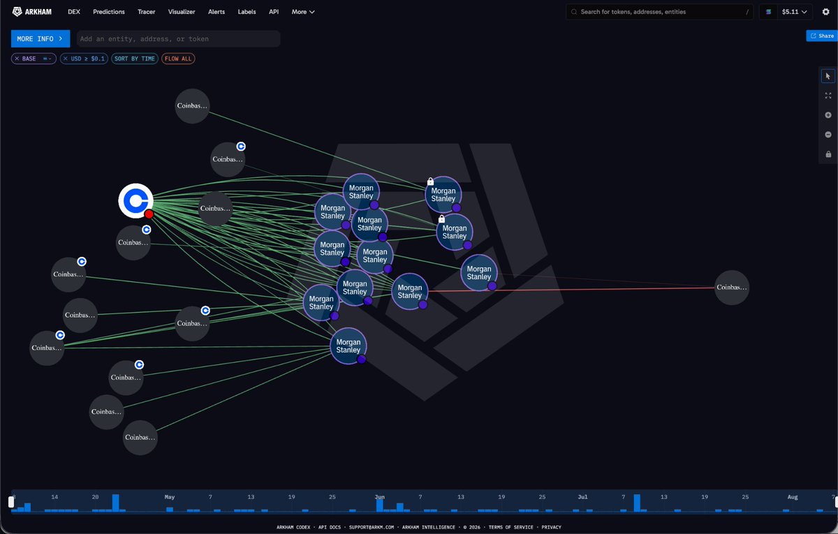Click the SUPPORT@ARKM.COM footer link

point(372,528)
